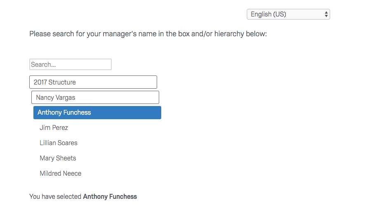Click the last hierarchy entry, Mildred Neece
The image size is (367, 212).
(60, 174)
